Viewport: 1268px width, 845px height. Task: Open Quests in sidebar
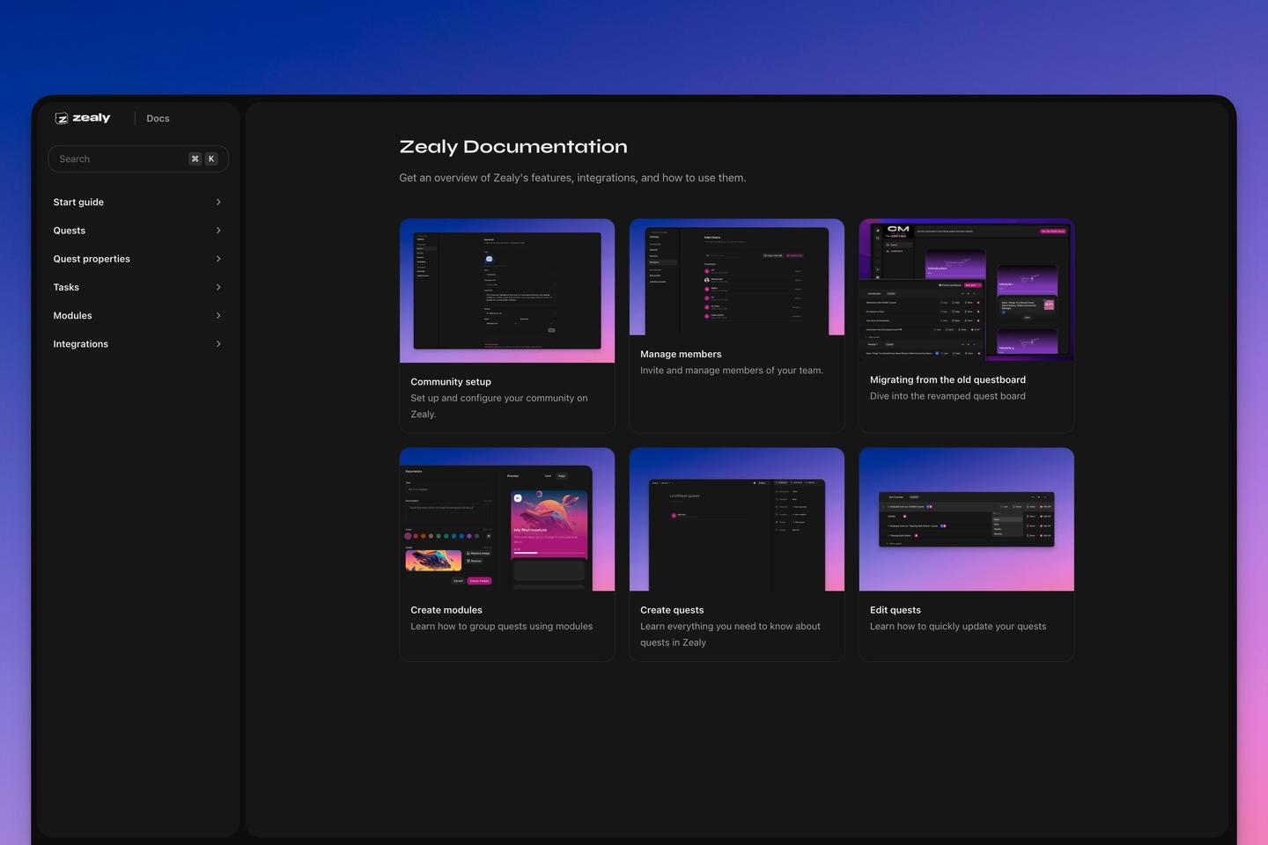69,231
